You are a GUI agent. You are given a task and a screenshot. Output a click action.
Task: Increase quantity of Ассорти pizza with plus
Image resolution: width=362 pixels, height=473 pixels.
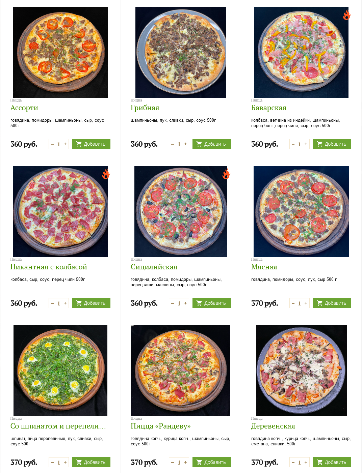tap(65, 144)
